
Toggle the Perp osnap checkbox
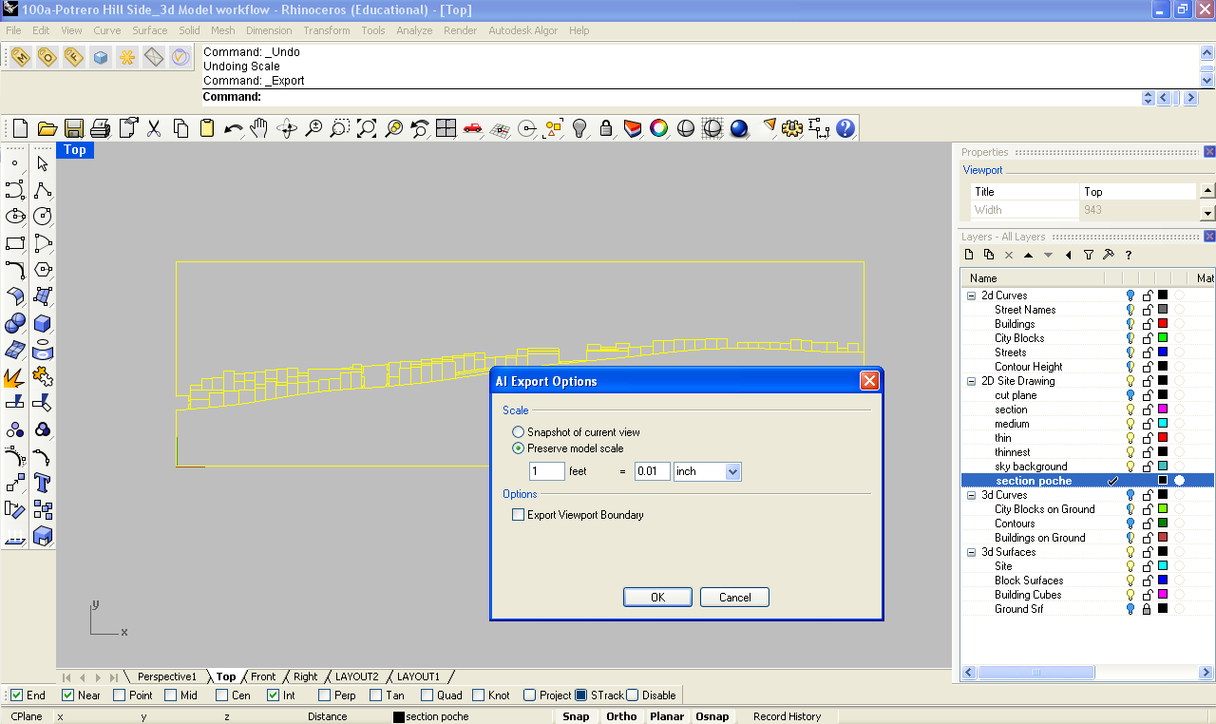pyautogui.click(x=325, y=695)
